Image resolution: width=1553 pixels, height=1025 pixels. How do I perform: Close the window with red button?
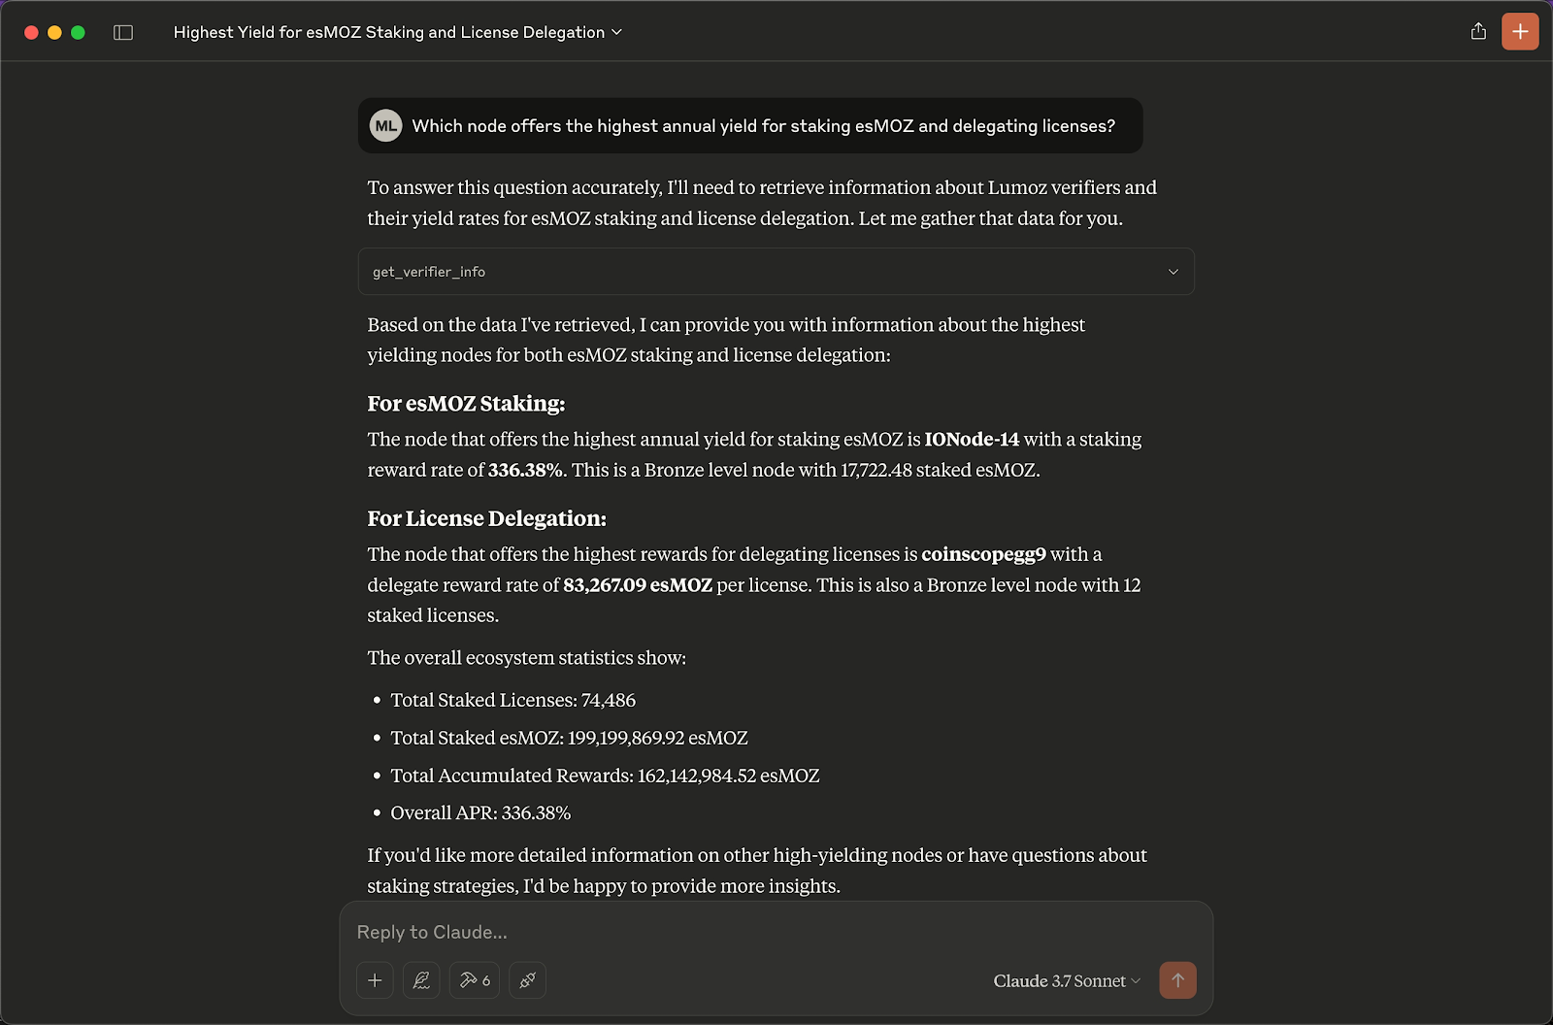tap(31, 33)
